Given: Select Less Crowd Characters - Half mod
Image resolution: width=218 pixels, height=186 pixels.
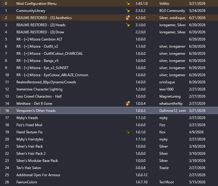Looking at the screenshot, I should point(39,96).
